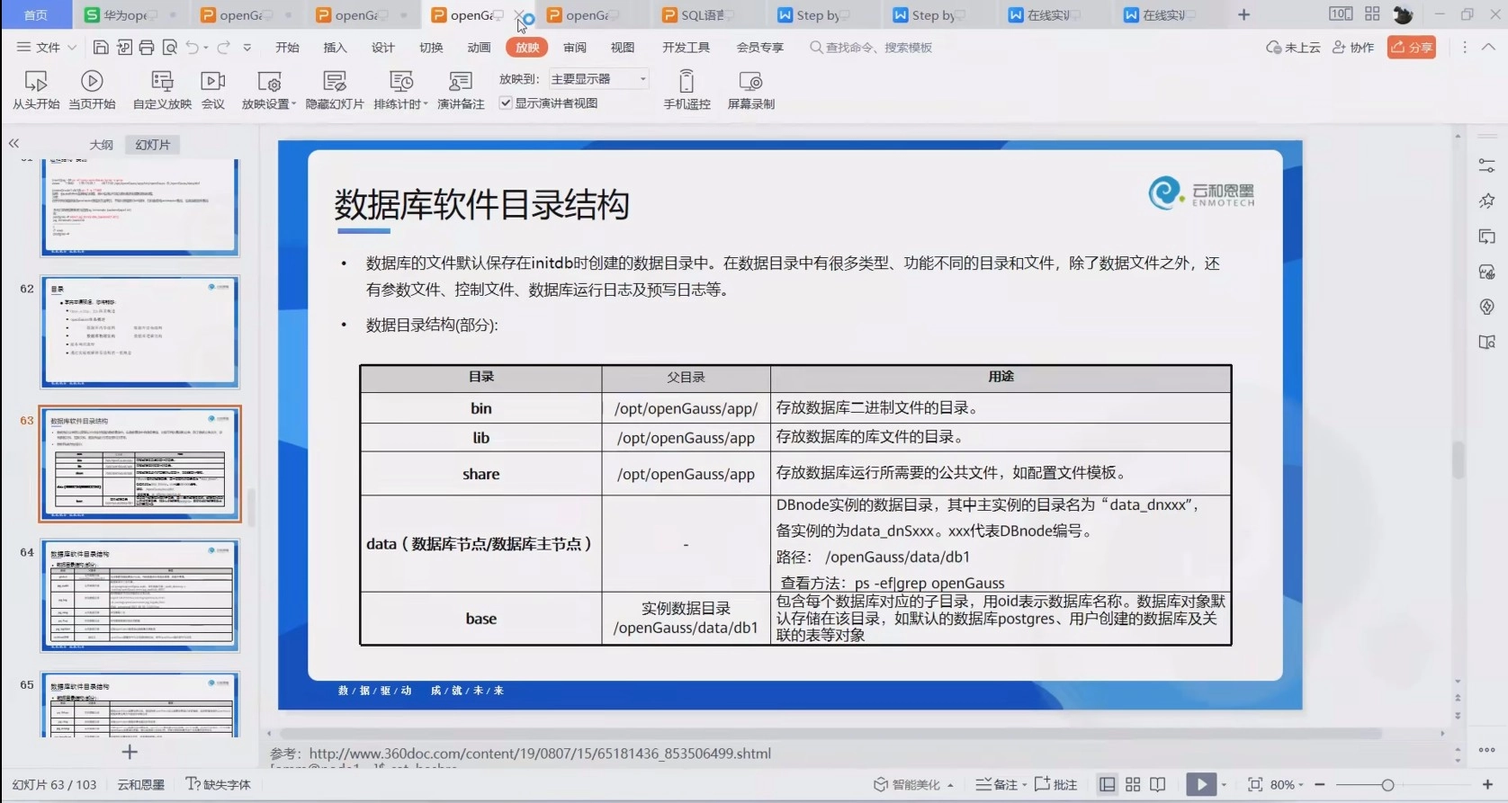Click fit-to-window zoom icon
Image resolution: width=1508 pixels, height=803 pixels.
[1255, 785]
